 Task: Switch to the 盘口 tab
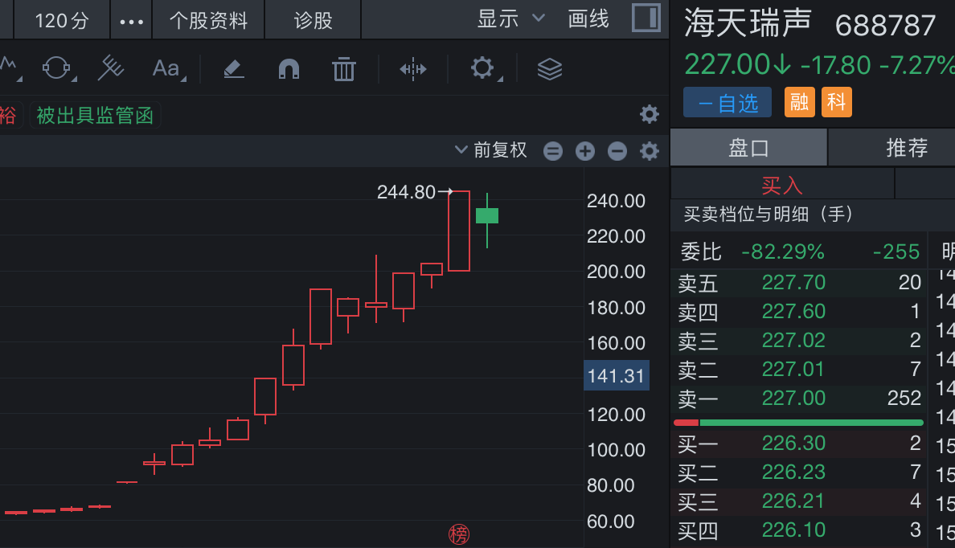748,148
